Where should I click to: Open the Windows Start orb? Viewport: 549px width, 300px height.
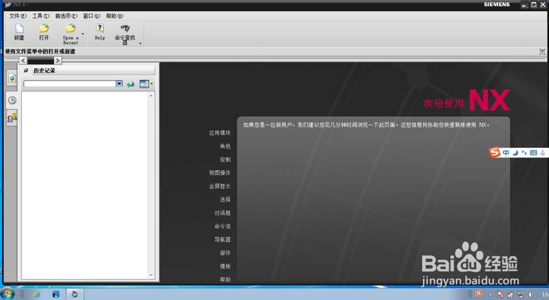(8, 294)
